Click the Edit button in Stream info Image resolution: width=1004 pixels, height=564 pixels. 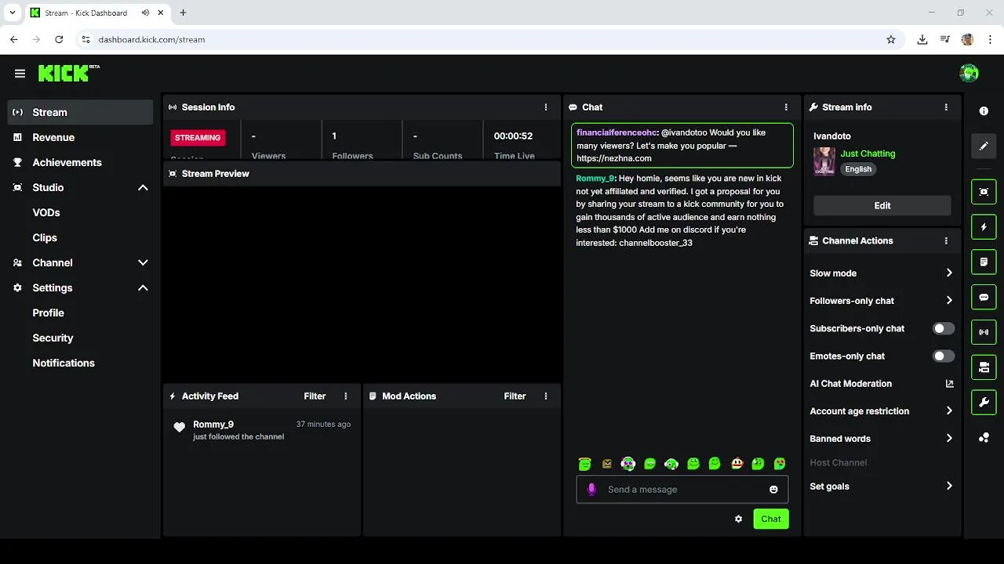pyautogui.click(x=882, y=205)
